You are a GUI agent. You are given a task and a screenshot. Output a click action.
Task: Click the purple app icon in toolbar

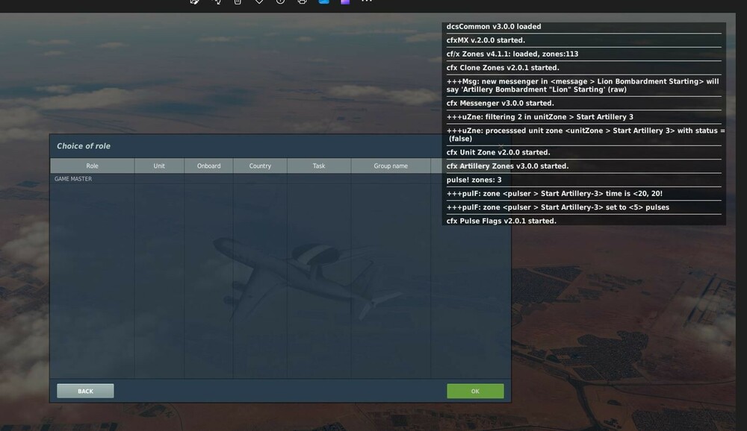click(345, 2)
